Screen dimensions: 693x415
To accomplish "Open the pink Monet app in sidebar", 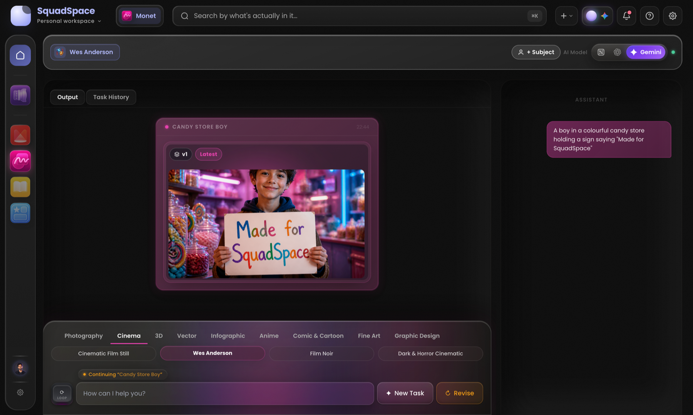I will point(20,161).
